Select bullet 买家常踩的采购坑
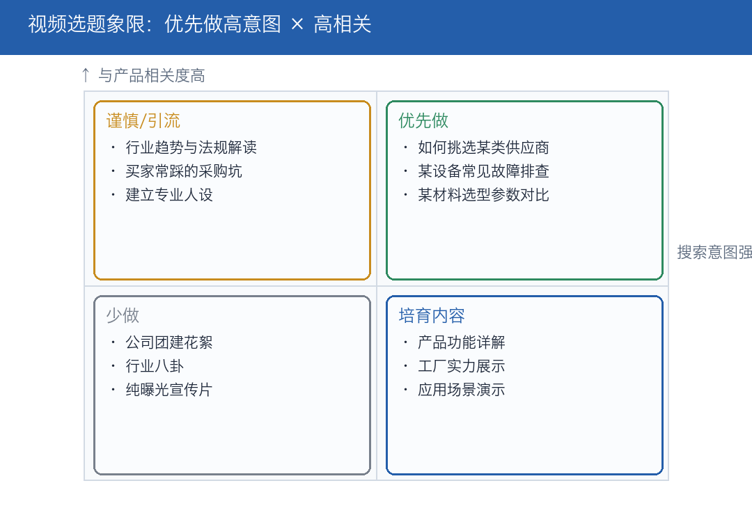 pos(184,171)
